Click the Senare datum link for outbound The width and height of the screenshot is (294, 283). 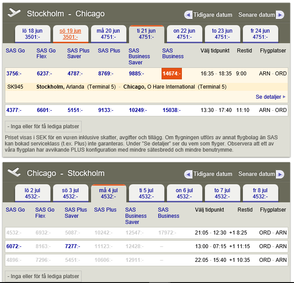tap(256, 15)
